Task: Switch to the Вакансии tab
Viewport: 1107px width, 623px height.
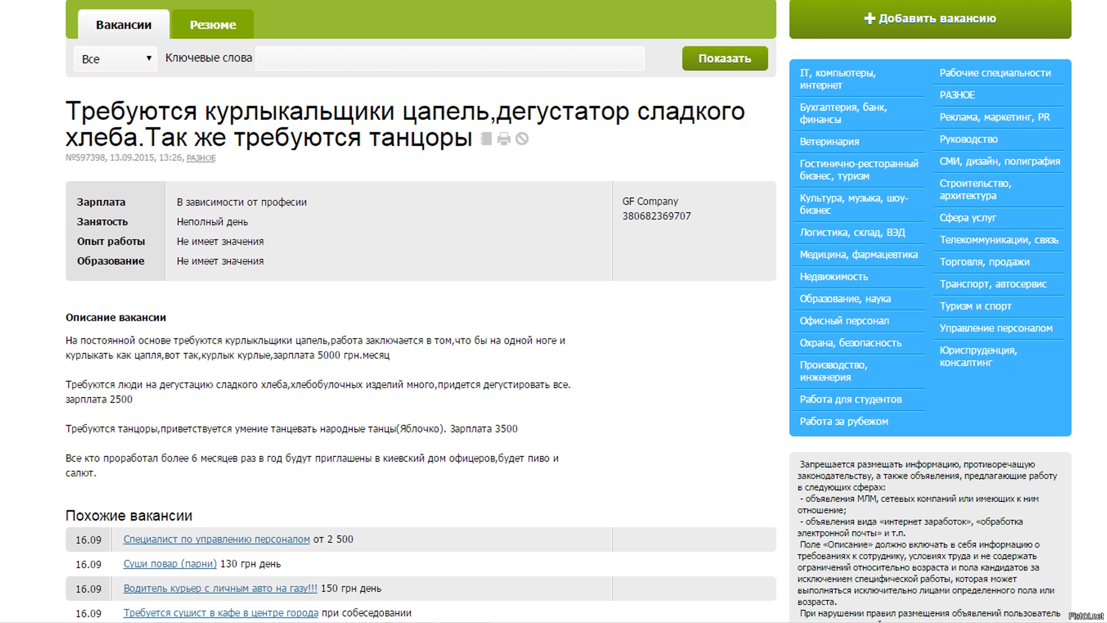Action: click(x=123, y=25)
